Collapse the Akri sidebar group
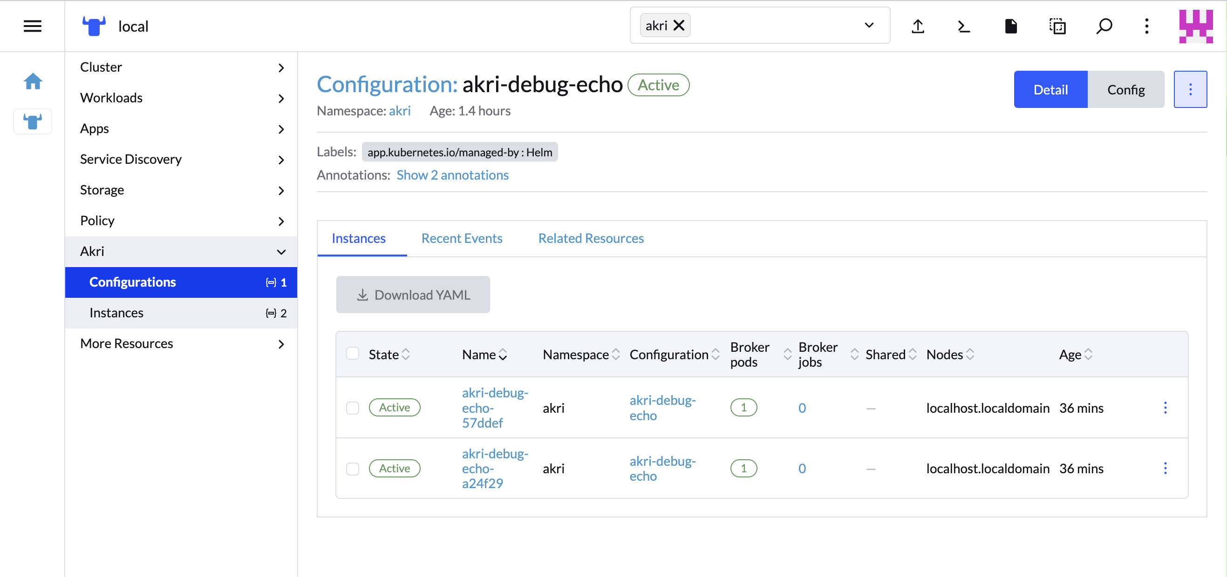The height and width of the screenshot is (577, 1227). (x=181, y=251)
